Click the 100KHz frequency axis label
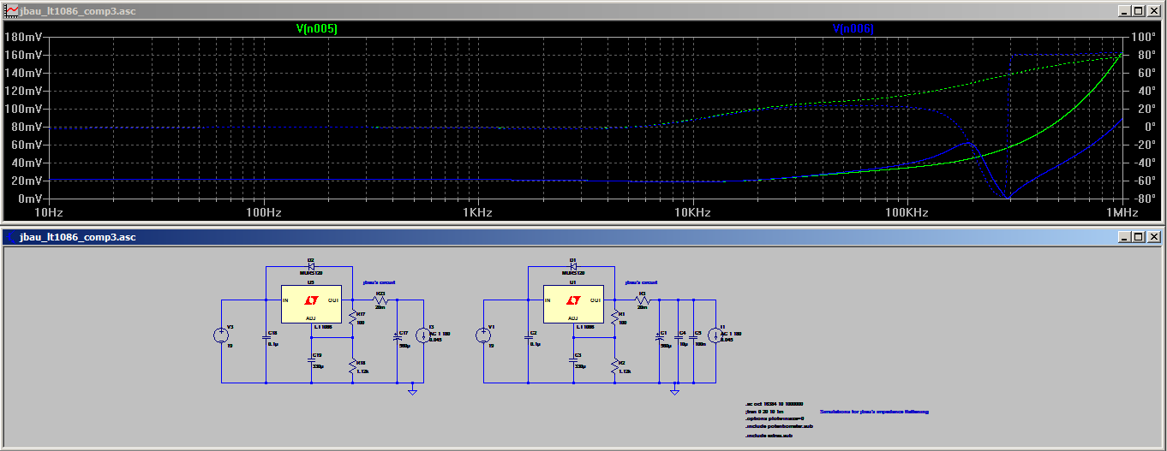 [x=907, y=212]
